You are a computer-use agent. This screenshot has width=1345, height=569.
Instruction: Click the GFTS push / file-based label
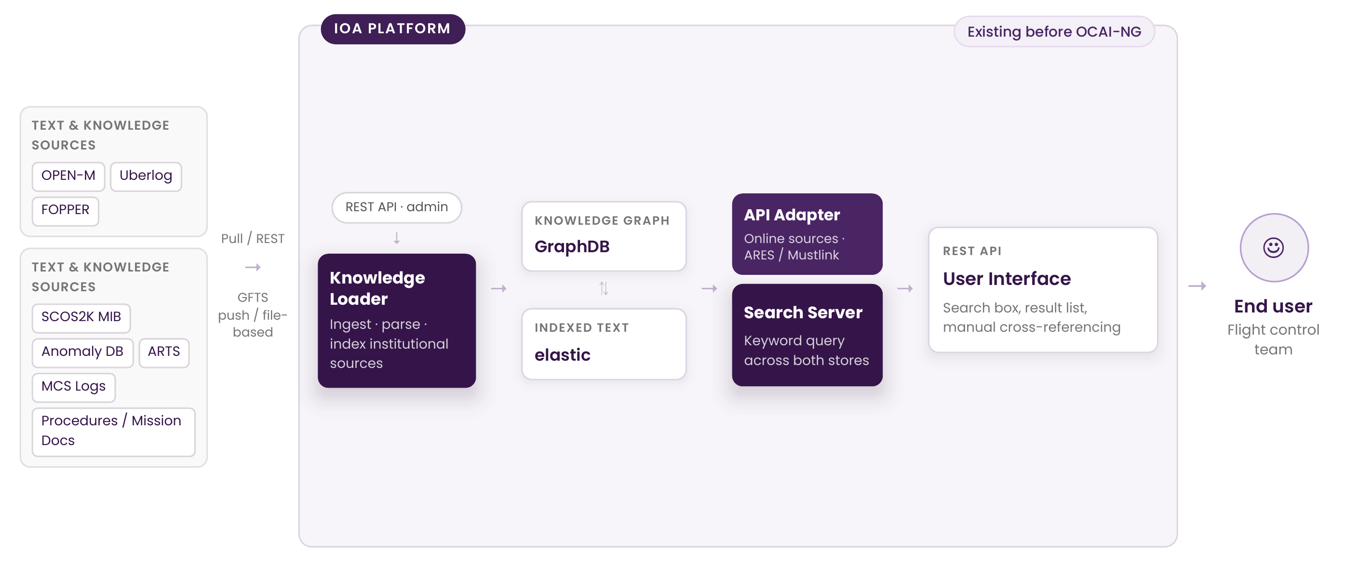(253, 314)
